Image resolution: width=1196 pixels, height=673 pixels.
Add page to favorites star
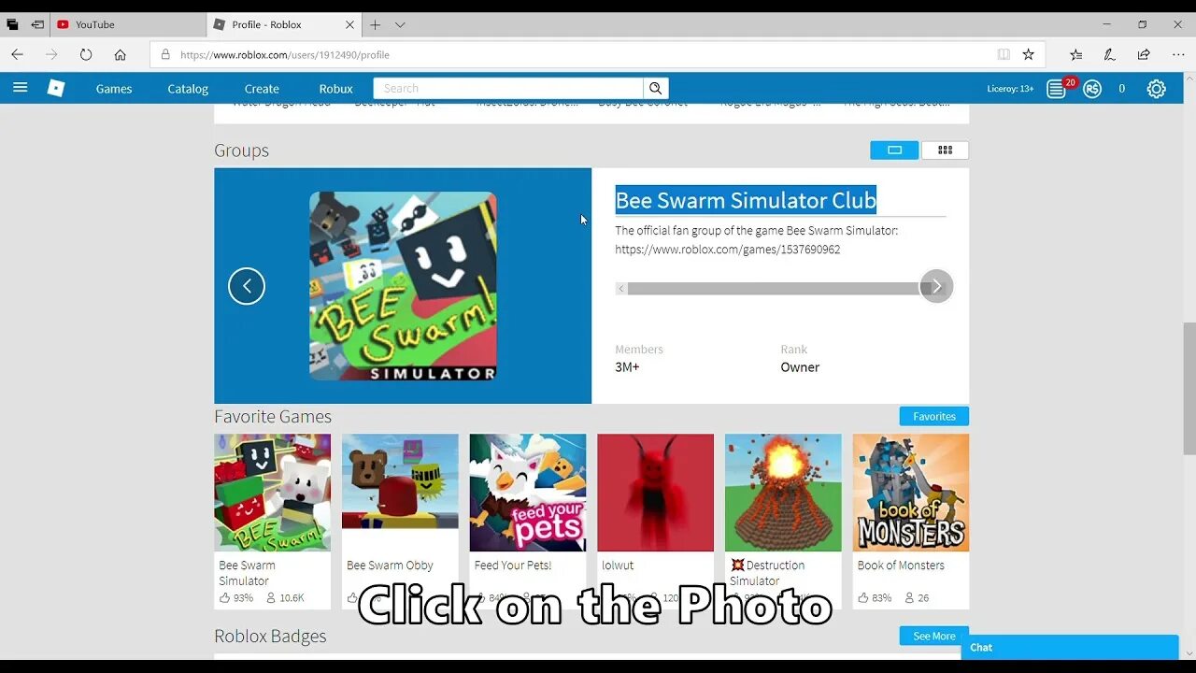click(x=1029, y=54)
